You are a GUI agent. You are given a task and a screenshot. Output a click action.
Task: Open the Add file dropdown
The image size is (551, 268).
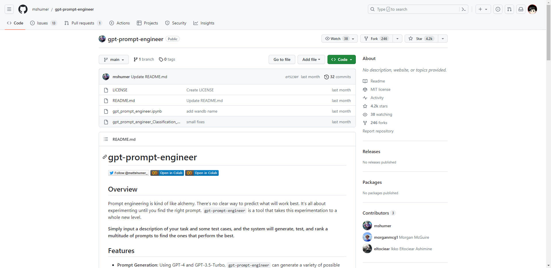pyautogui.click(x=311, y=59)
